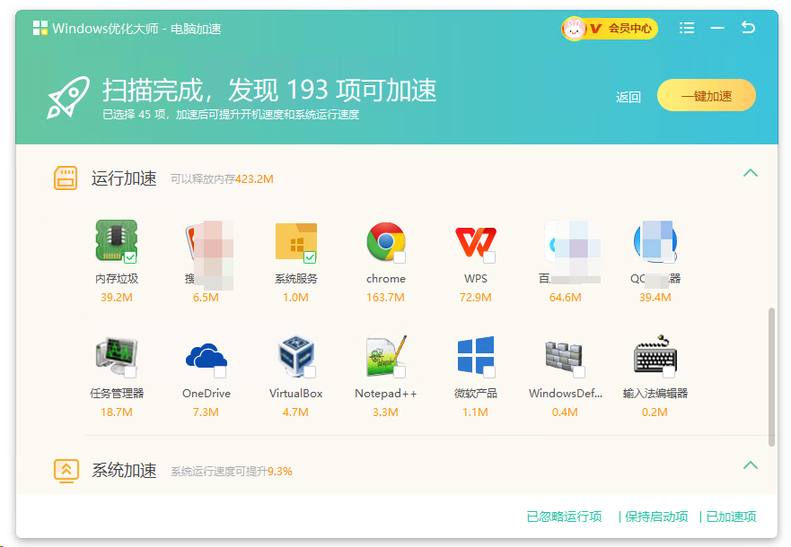Click the 7.3M value under OneDrive

(x=206, y=412)
